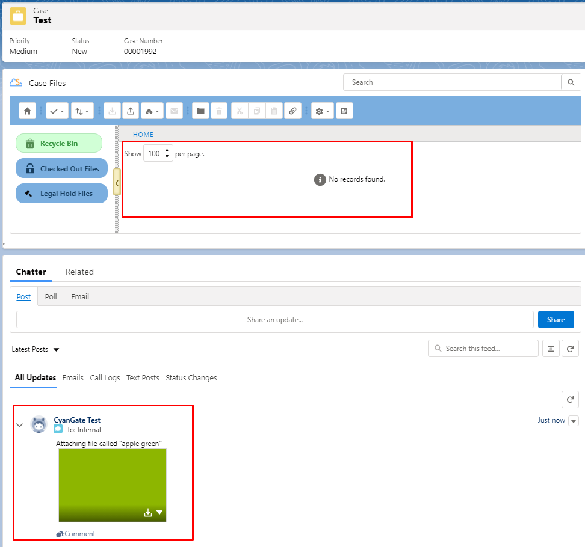The height and width of the screenshot is (547, 585).
Task: Download the apple green image attachment
Action: [148, 513]
